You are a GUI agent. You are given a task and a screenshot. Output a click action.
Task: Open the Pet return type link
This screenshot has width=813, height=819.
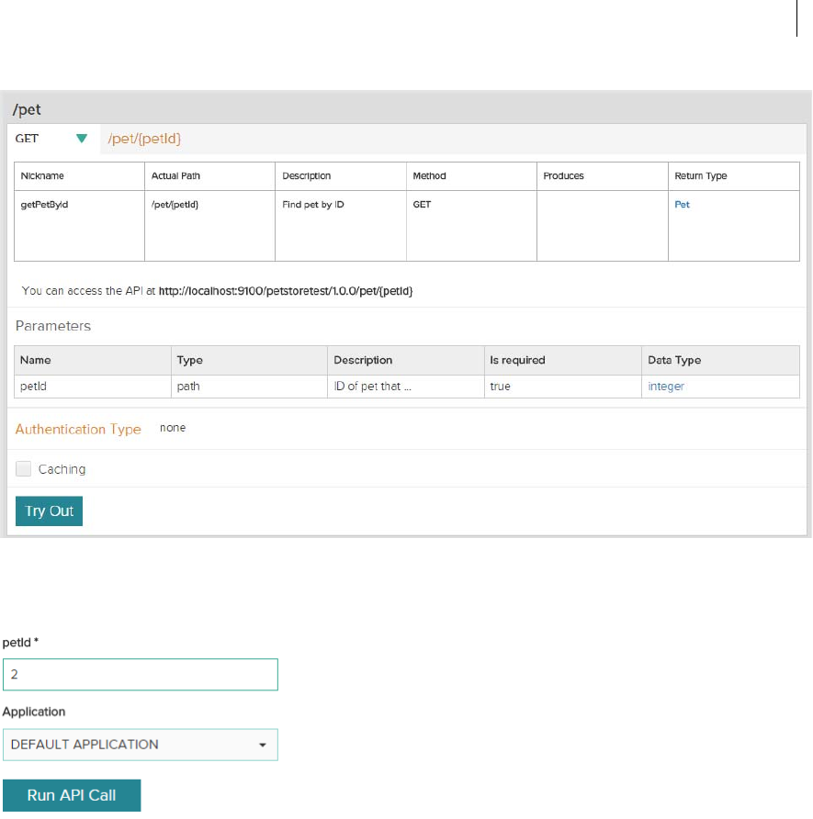pos(682,205)
